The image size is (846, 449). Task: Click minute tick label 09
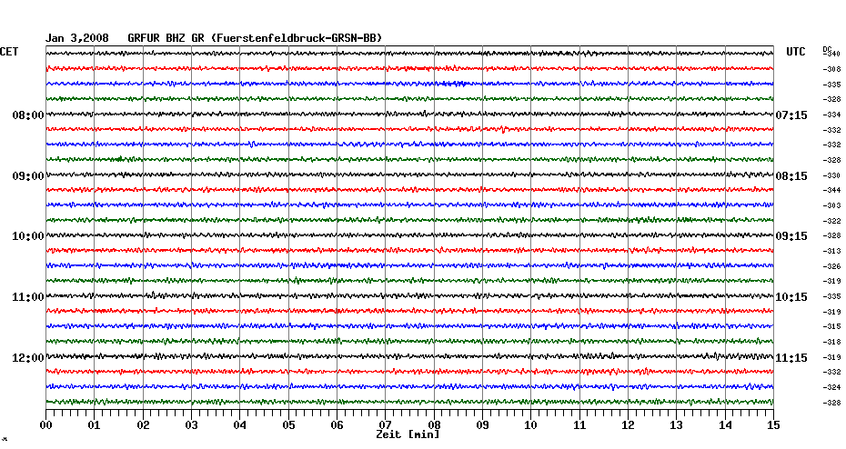pyautogui.click(x=482, y=424)
